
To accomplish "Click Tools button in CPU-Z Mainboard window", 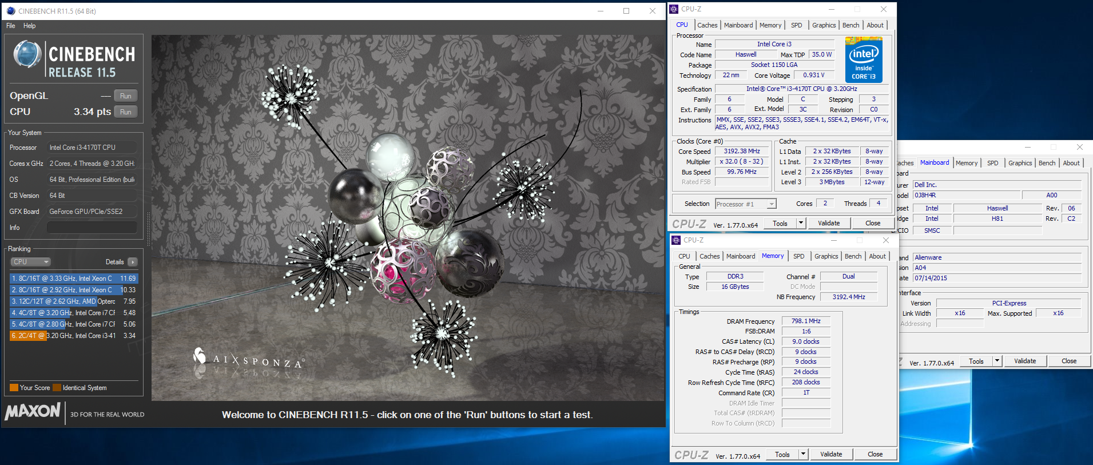I will [x=976, y=361].
